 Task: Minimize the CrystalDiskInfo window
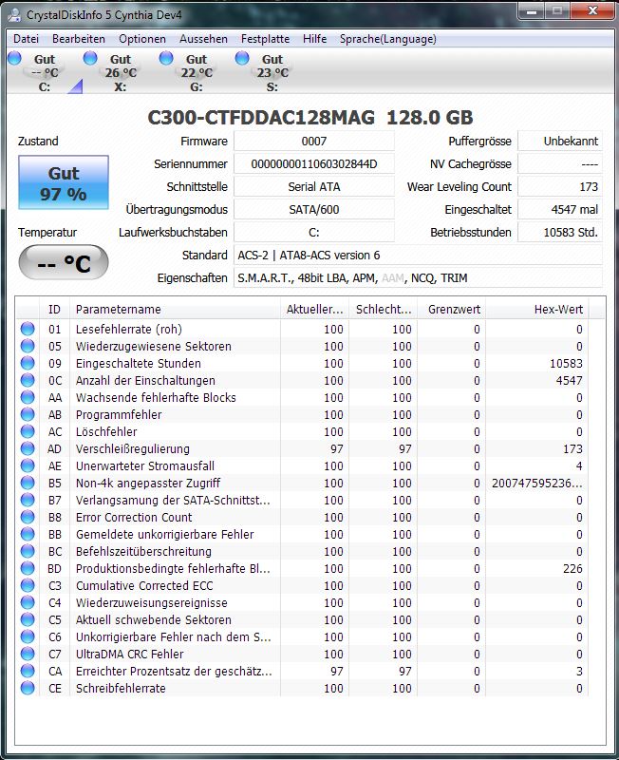pos(532,10)
